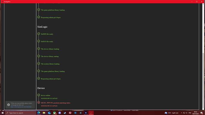Click check icon for SimLogic system library loading
Image resolution: width=205 pixels, height=115 pixels.
click(39, 63)
